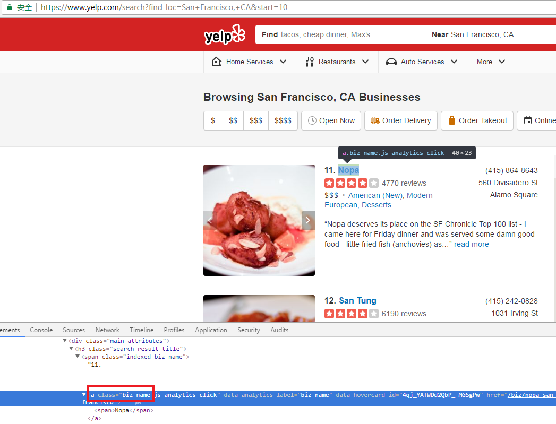The image size is (556, 424).
Task: Filter by $$ price level
Action: tap(233, 121)
